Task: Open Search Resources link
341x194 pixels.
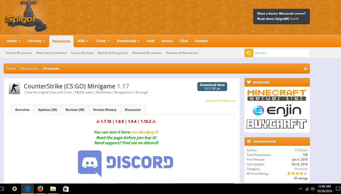Action: tap(19, 53)
